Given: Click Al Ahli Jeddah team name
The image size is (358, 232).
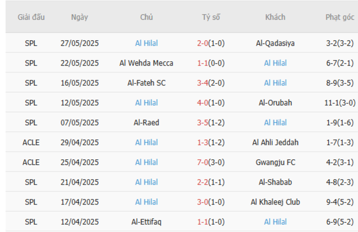Looking at the screenshot, I should click(275, 142).
